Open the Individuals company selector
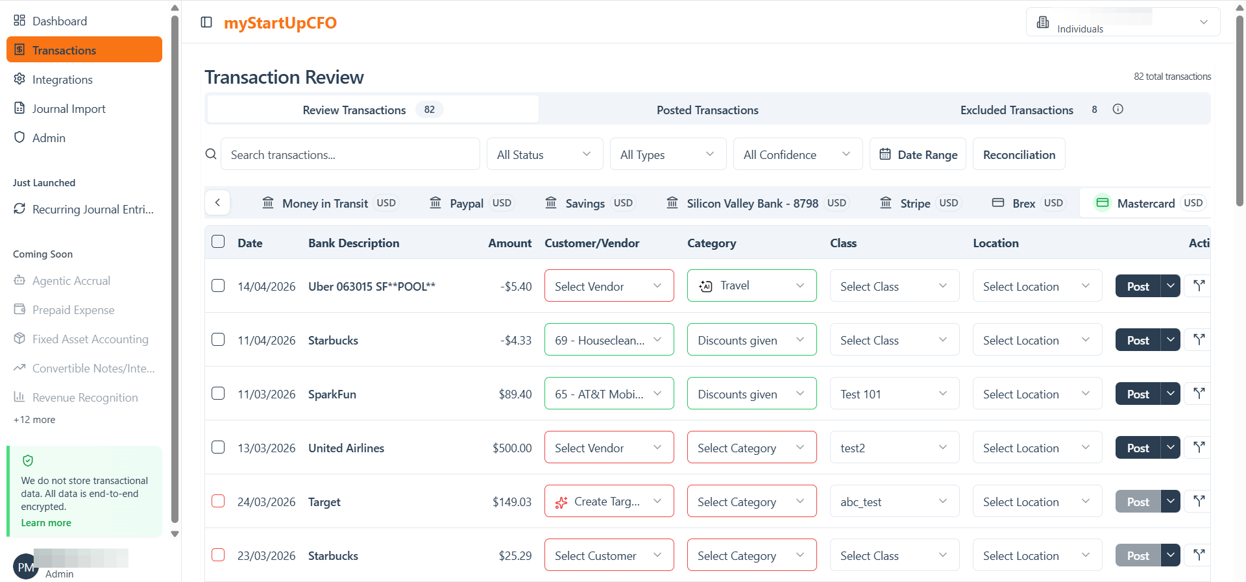1246x582 pixels. pyautogui.click(x=1123, y=22)
